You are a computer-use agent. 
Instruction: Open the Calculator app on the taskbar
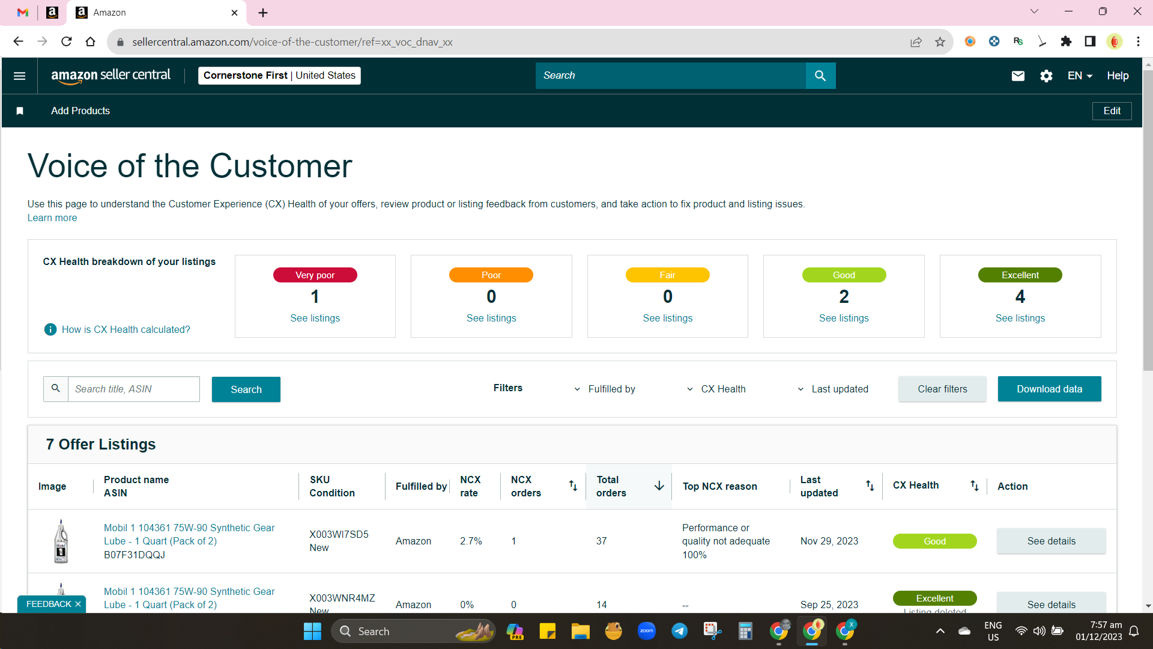pos(745,631)
